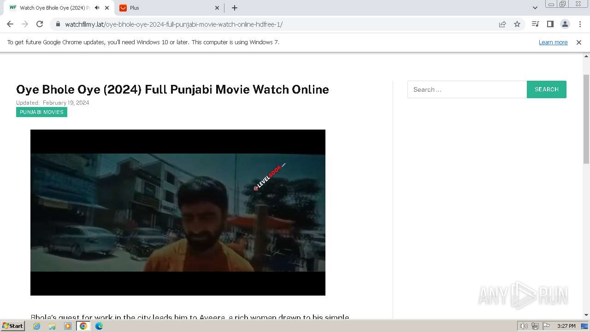
Task: Click the green SEARCH button
Action: click(547, 89)
